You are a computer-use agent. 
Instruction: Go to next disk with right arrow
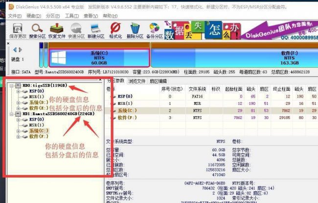[x=20, y=50]
